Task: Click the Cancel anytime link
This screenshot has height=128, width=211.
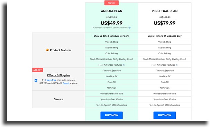Action: point(66,83)
